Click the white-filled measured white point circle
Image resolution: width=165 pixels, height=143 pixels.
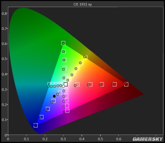[63, 86]
